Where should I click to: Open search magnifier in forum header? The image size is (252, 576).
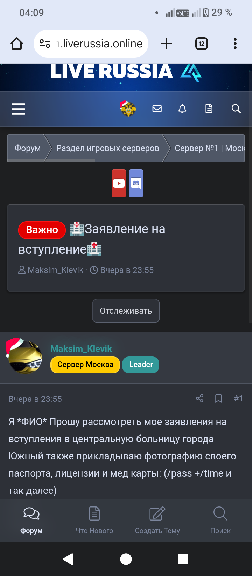point(236,109)
